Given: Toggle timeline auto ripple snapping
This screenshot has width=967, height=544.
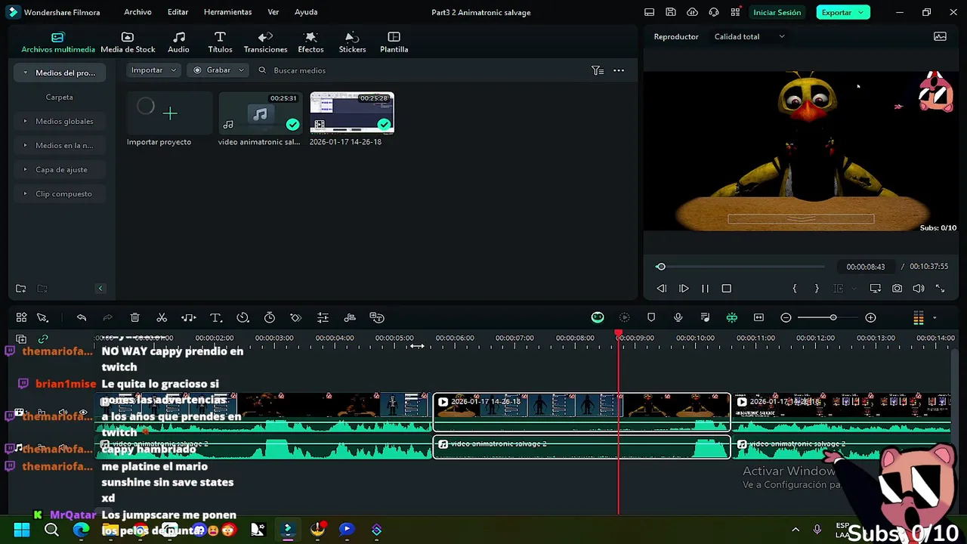Looking at the screenshot, I should point(731,318).
